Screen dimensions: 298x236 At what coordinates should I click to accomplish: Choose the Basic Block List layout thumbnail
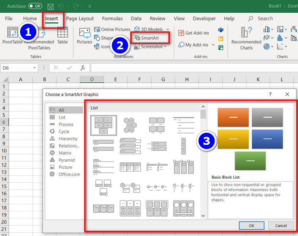coord(104,125)
